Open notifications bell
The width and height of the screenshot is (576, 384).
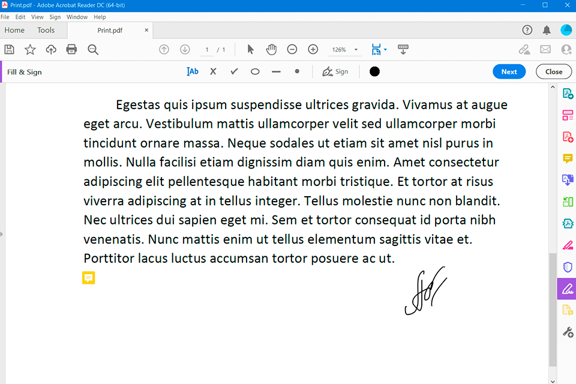point(547,30)
